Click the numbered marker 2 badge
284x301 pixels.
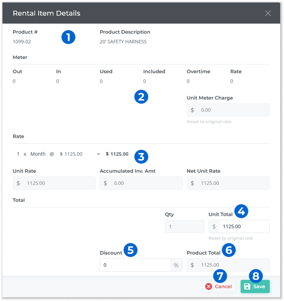pyautogui.click(x=141, y=97)
